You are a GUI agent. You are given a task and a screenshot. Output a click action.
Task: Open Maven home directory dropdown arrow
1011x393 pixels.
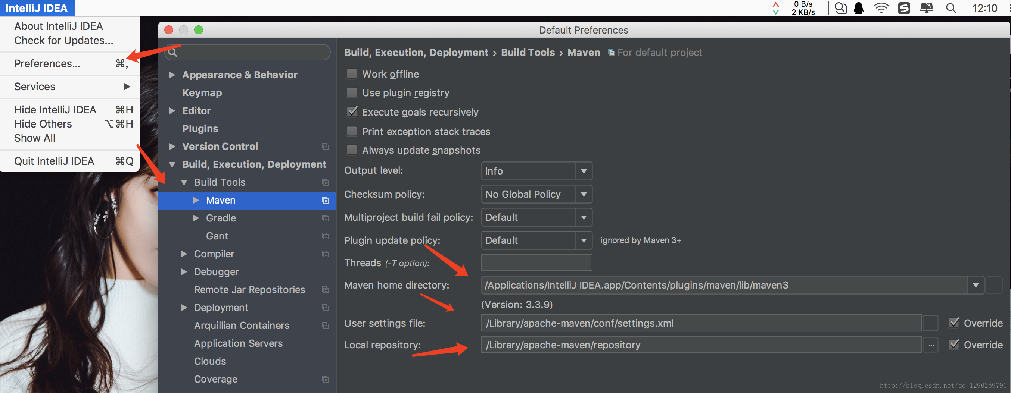click(976, 285)
